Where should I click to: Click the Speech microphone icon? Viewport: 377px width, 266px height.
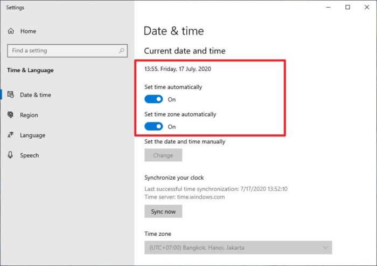tap(10, 155)
